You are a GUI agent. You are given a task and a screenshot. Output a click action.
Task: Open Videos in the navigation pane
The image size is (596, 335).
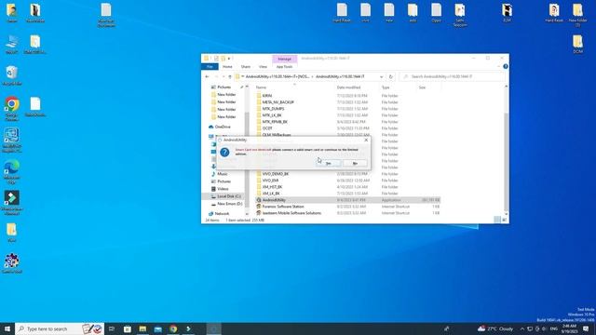click(223, 189)
